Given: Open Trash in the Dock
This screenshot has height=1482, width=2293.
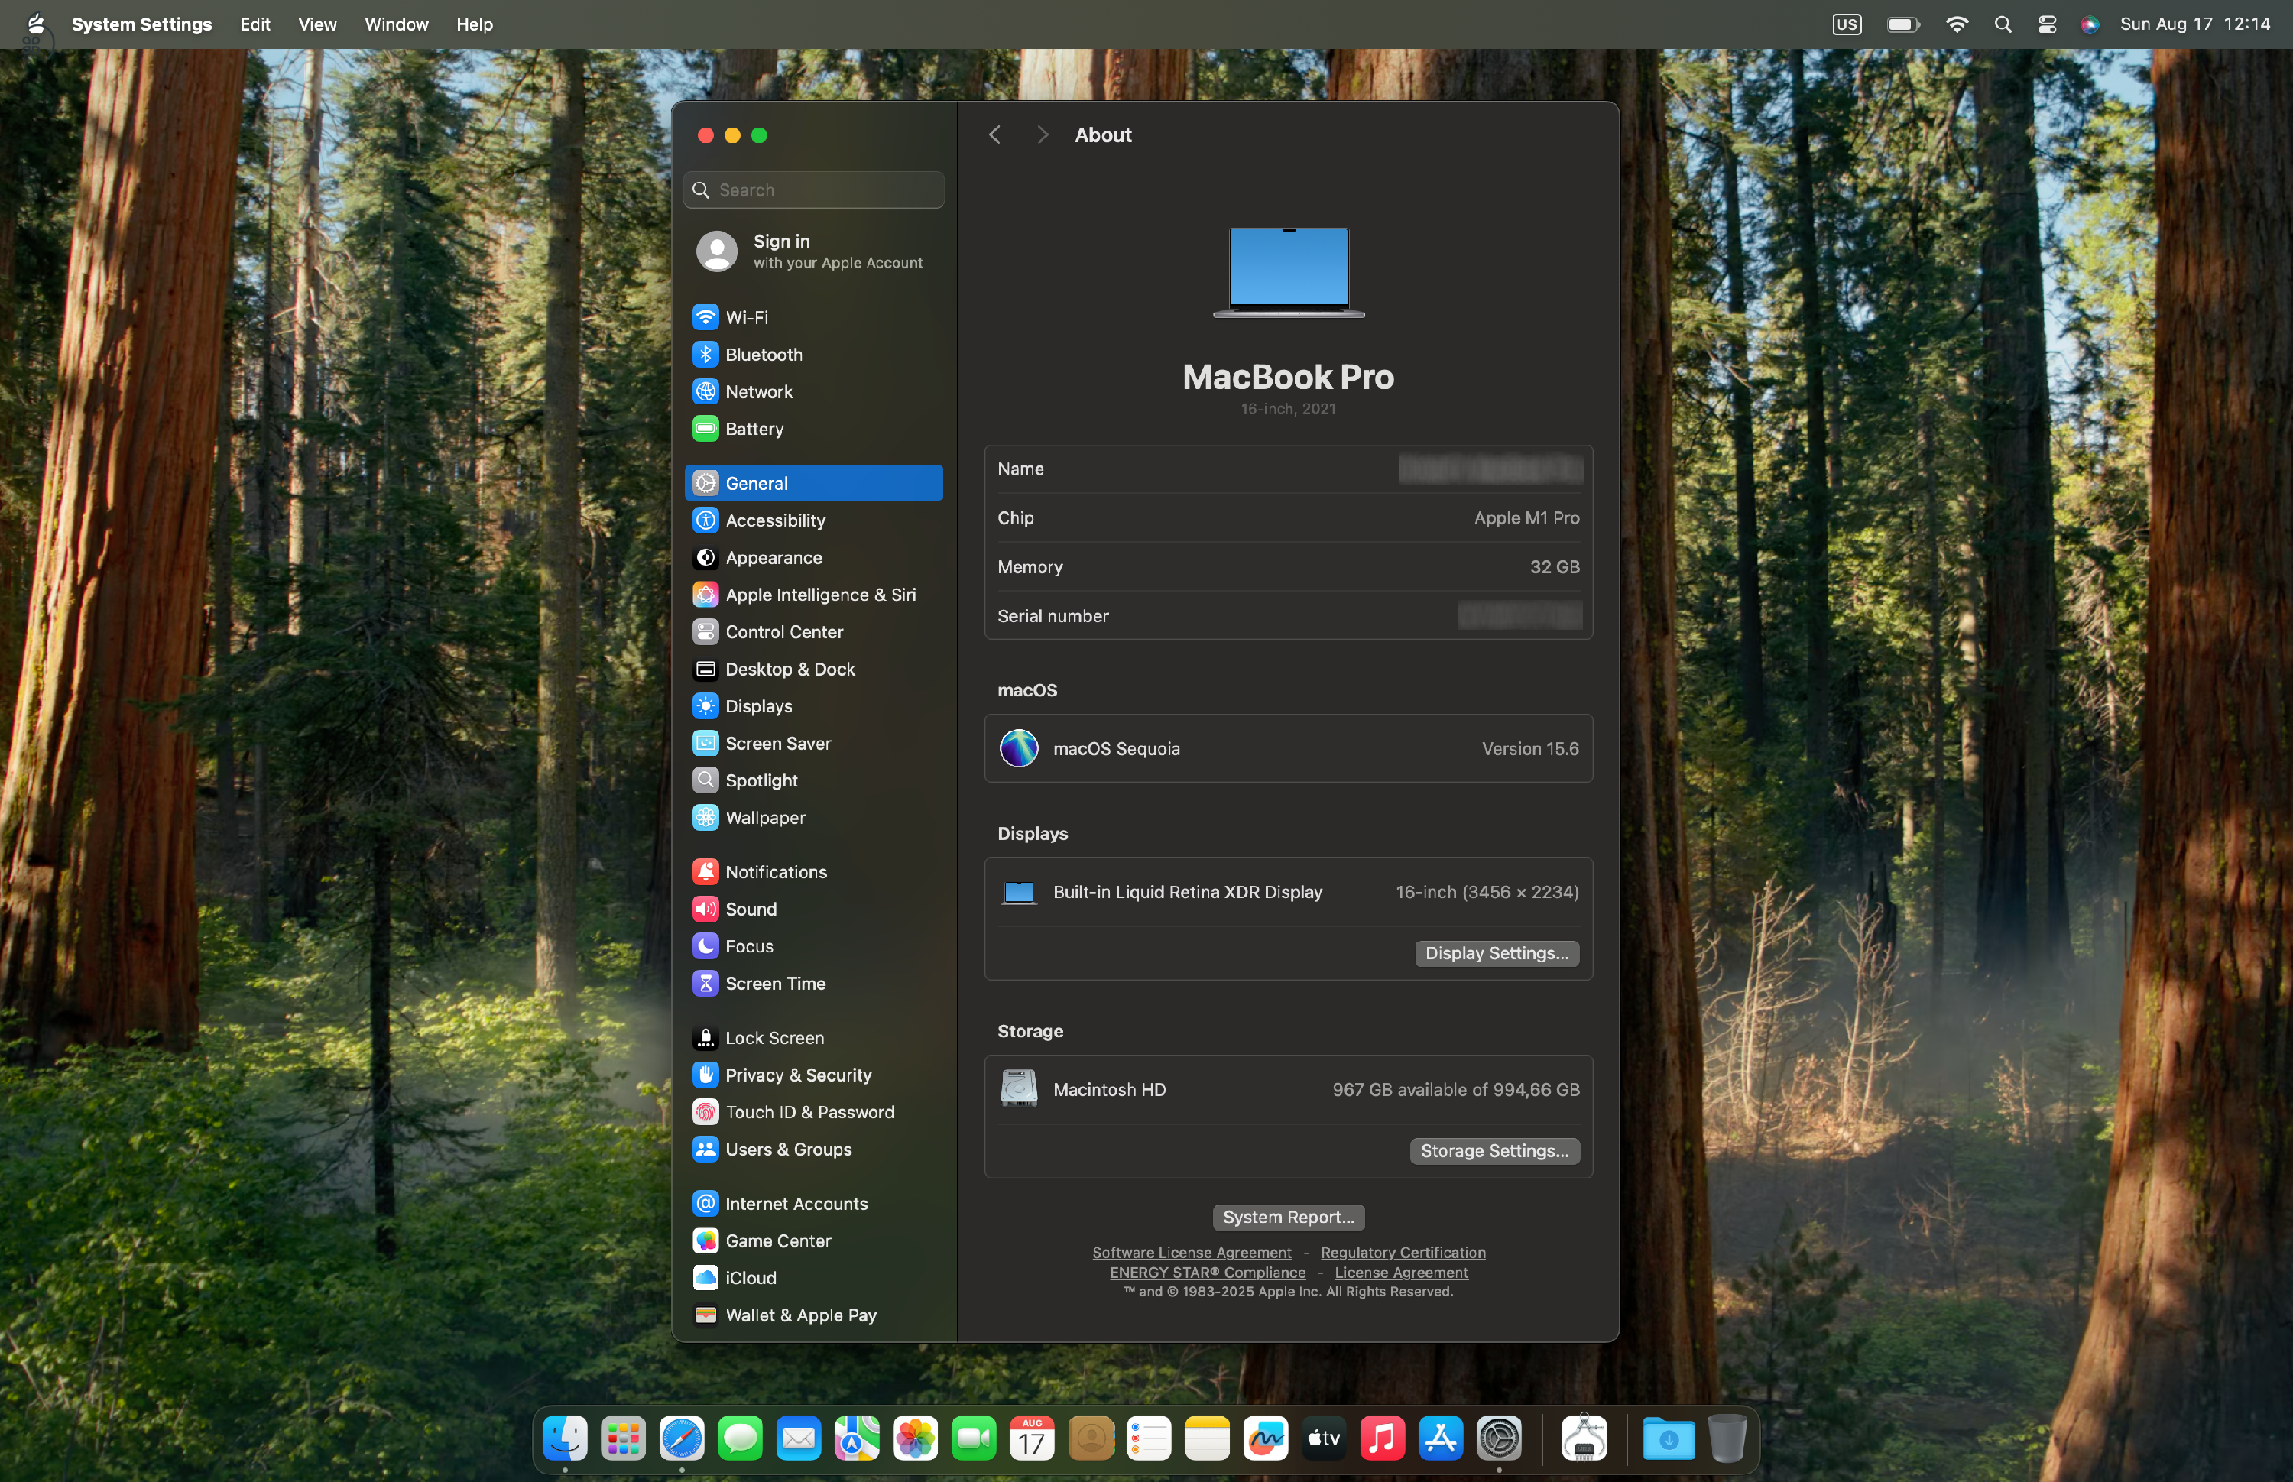Looking at the screenshot, I should click(1727, 1438).
